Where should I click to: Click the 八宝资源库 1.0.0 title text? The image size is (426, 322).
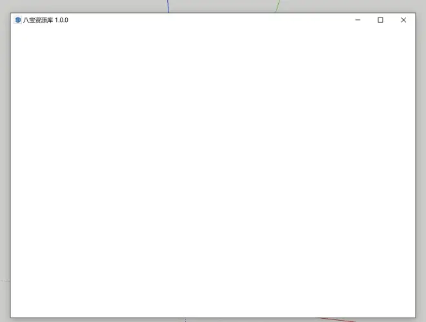(46, 20)
